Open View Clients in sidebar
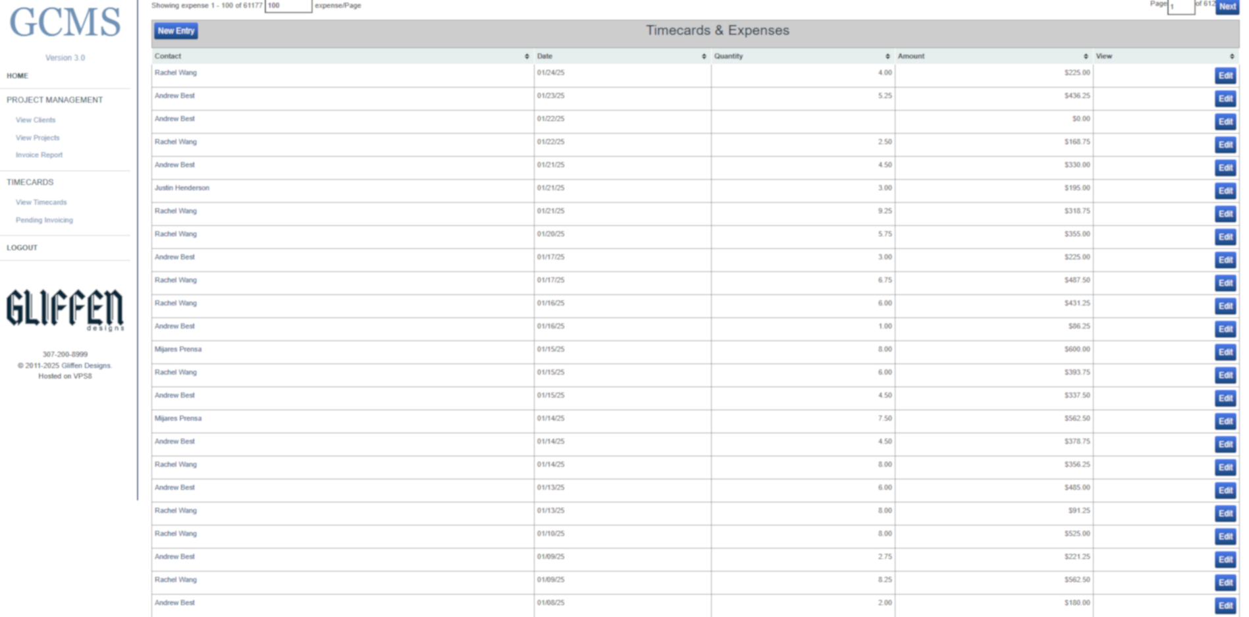The height and width of the screenshot is (617, 1249). [36, 120]
